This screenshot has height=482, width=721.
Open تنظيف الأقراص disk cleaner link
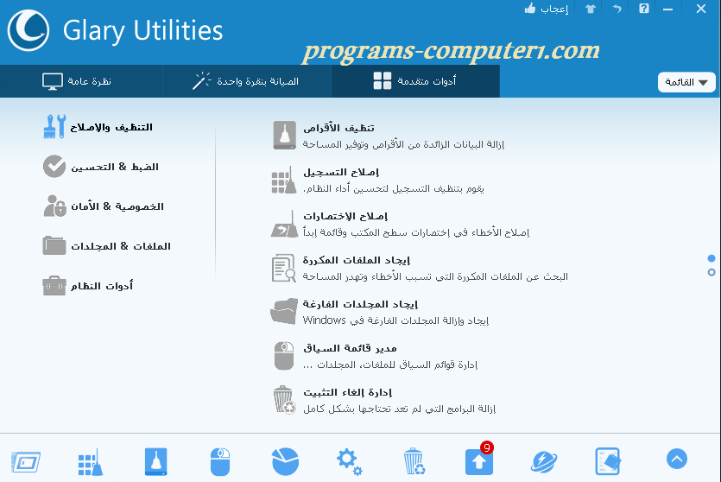point(338,128)
